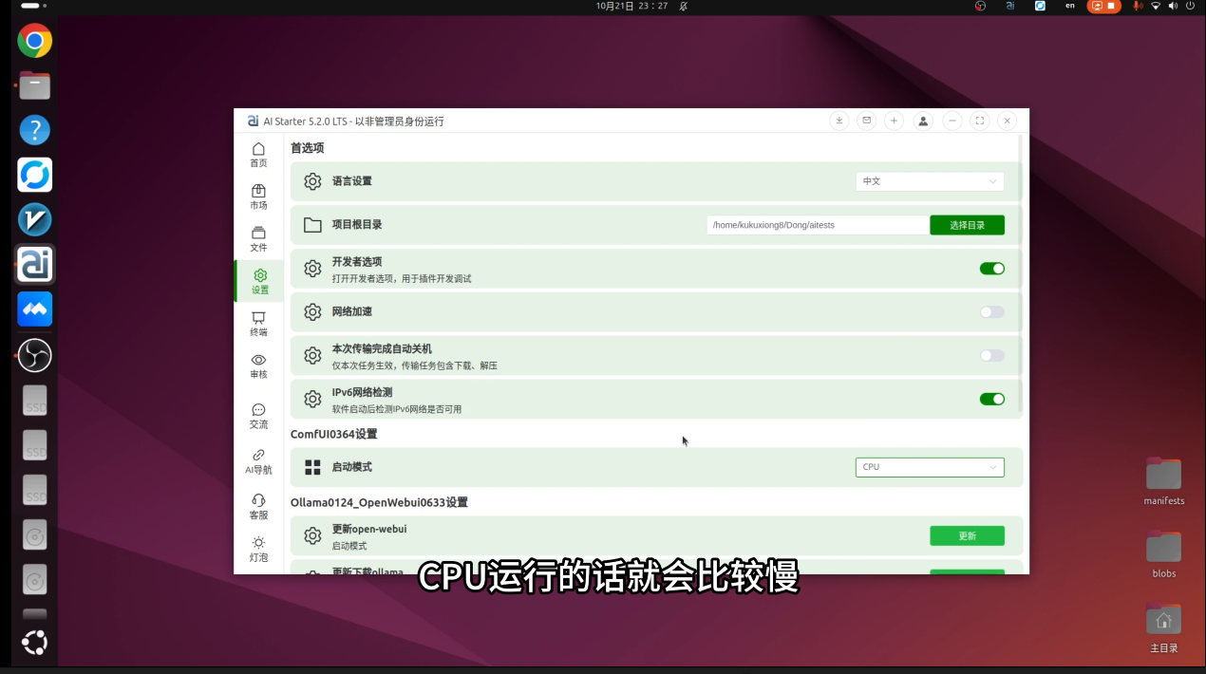Click the folder icon beside 项目根目录
Image resolution: width=1206 pixels, height=674 pixels.
click(x=312, y=225)
